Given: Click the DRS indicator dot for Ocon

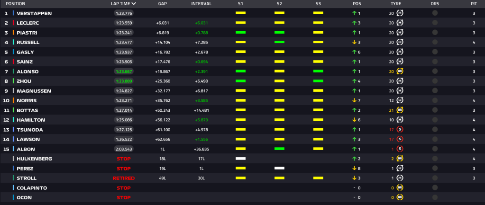Looking at the screenshot, I should pyautogui.click(x=435, y=197).
